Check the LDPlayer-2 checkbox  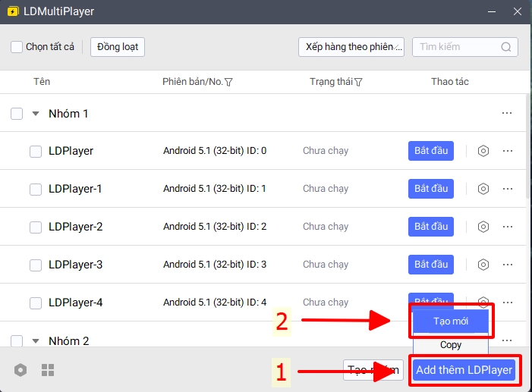click(36, 227)
